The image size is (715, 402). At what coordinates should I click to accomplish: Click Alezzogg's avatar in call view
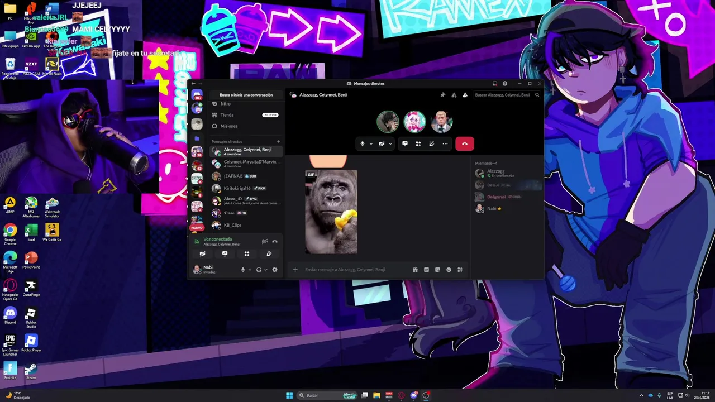[x=388, y=122]
